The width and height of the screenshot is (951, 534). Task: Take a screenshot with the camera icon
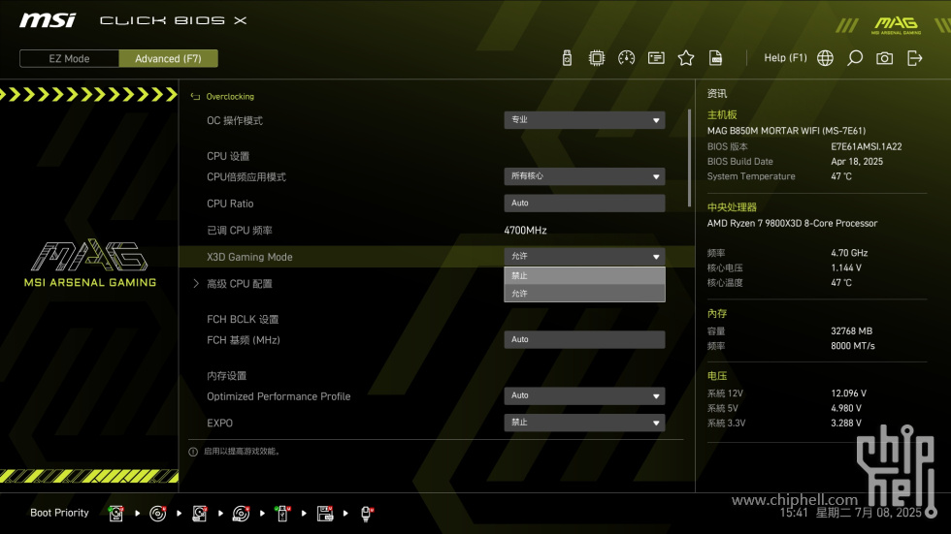pos(884,58)
